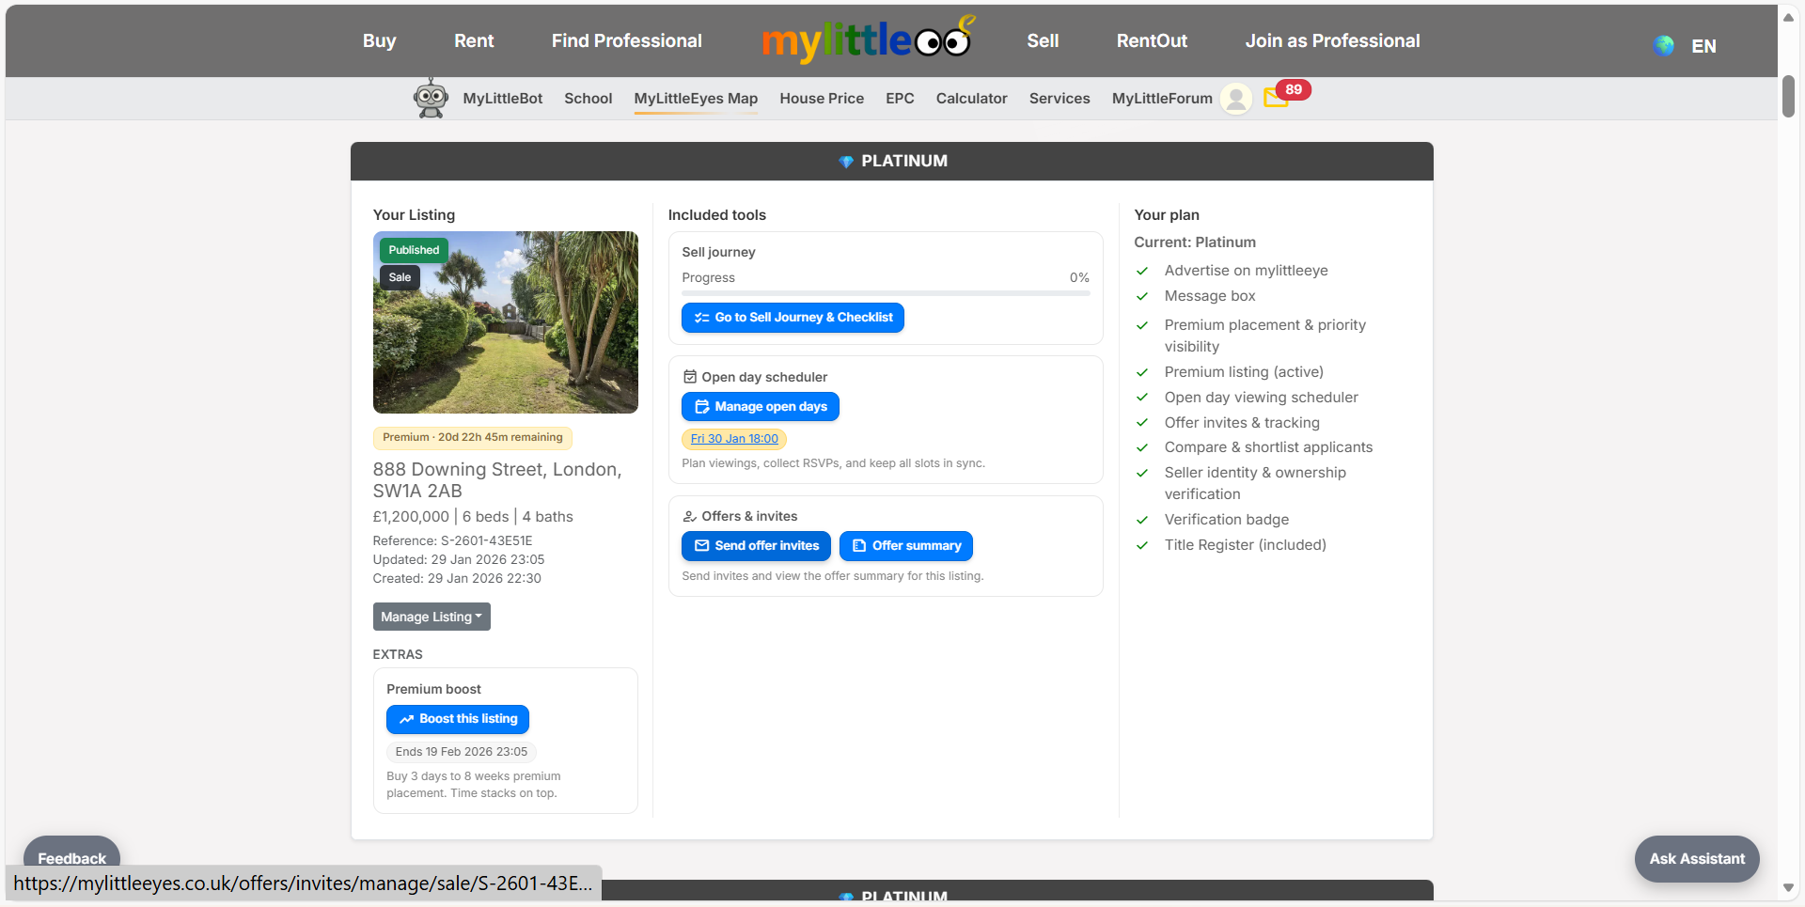Open the Ask Assistant chat button
This screenshot has height=907, width=1805.
pos(1696,858)
